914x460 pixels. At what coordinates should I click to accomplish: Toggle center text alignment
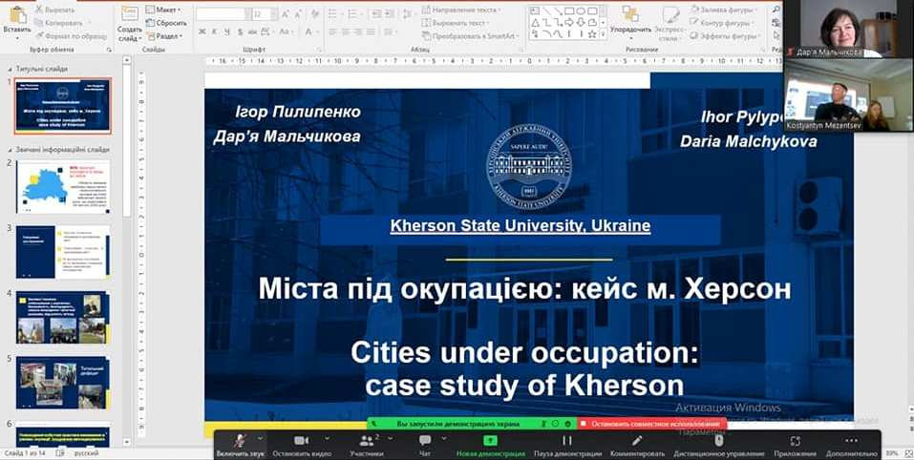[x=346, y=31]
